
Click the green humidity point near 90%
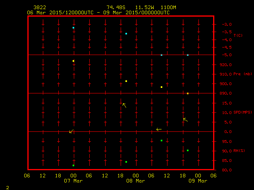(188, 150)
